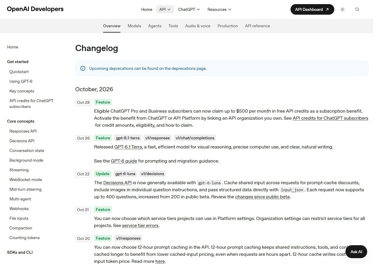Click the OpenAI Developers logo
This screenshot has width=376, height=264.
pos(35,9)
